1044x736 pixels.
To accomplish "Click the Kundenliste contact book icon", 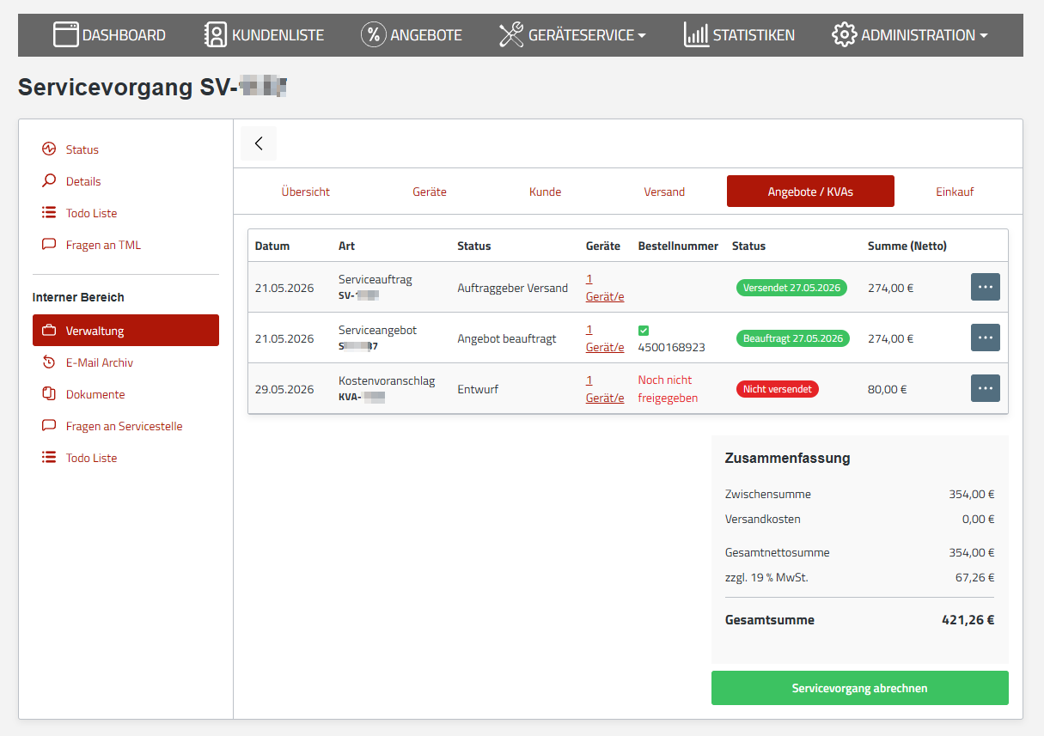I will tap(216, 35).
